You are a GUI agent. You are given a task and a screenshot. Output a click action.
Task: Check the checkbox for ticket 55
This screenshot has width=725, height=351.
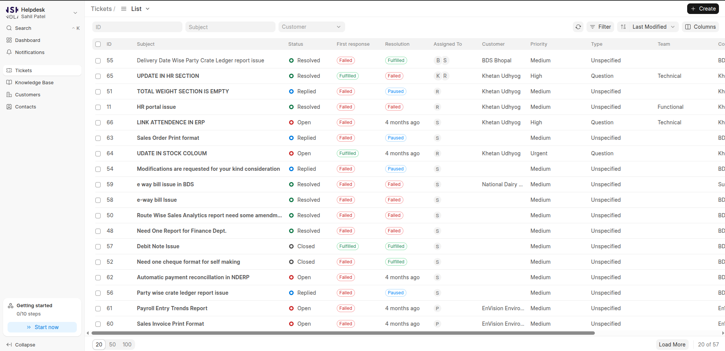click(98, 61)
